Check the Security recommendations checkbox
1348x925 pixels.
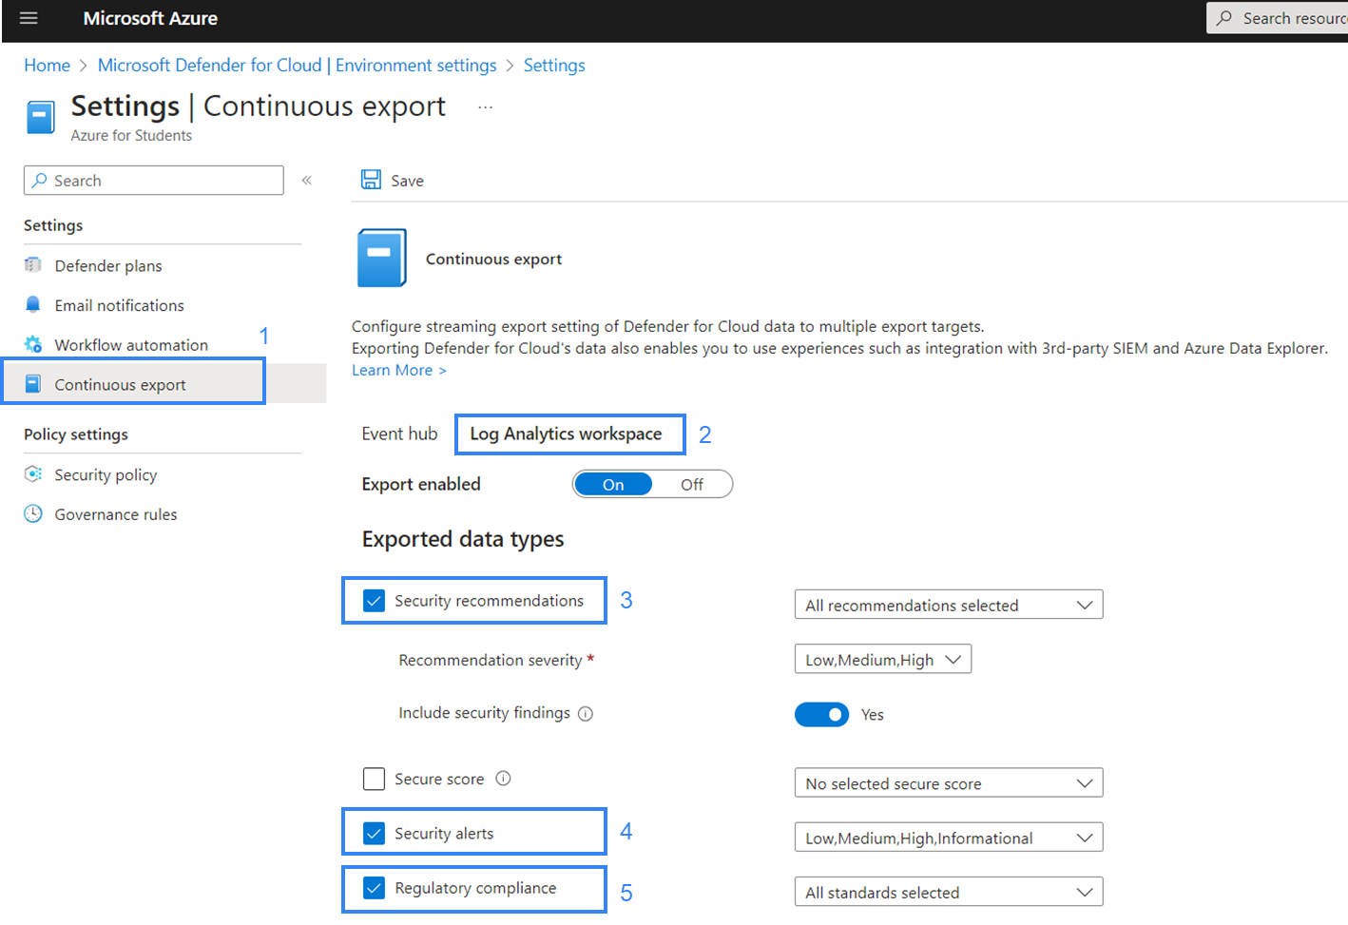click(x=375, y=601)
